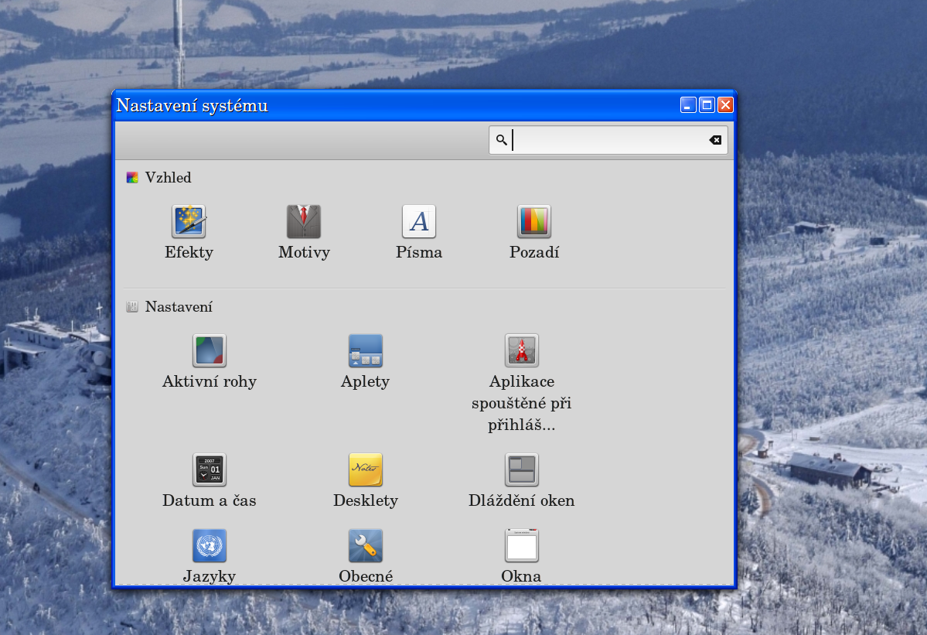Maximize the Nastavení systému window

pos(707,105)
